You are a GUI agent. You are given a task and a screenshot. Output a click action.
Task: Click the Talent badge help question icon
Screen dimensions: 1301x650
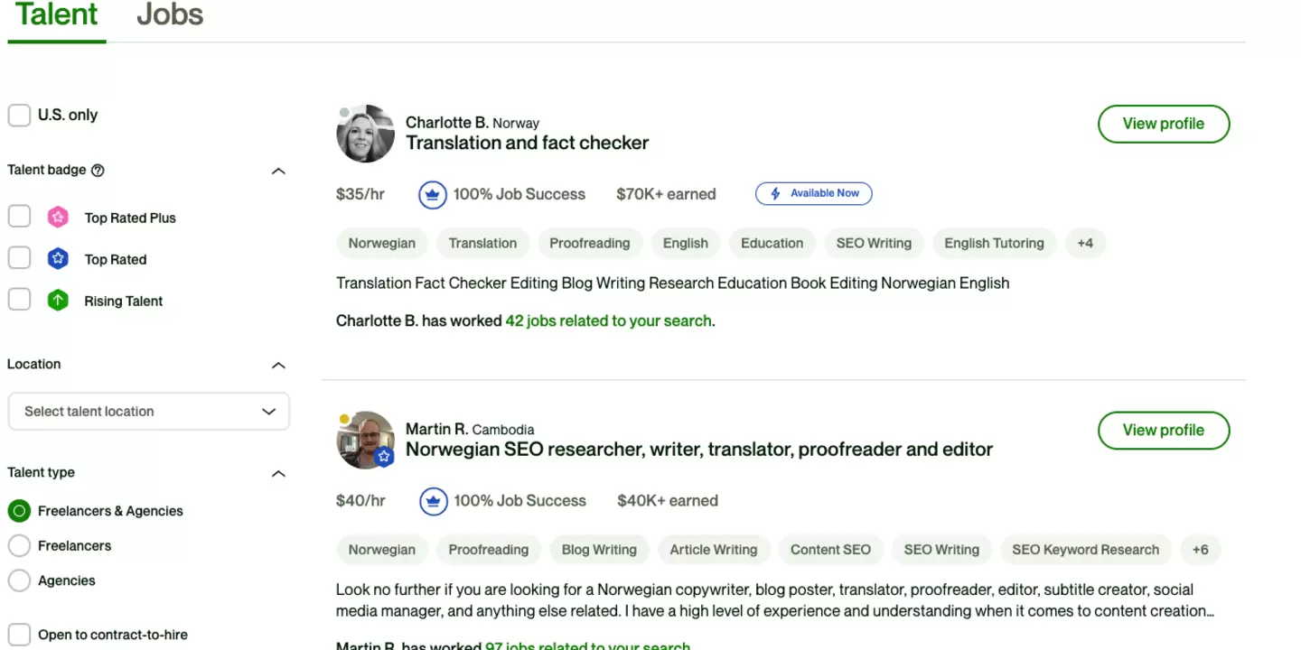point(98,170)
